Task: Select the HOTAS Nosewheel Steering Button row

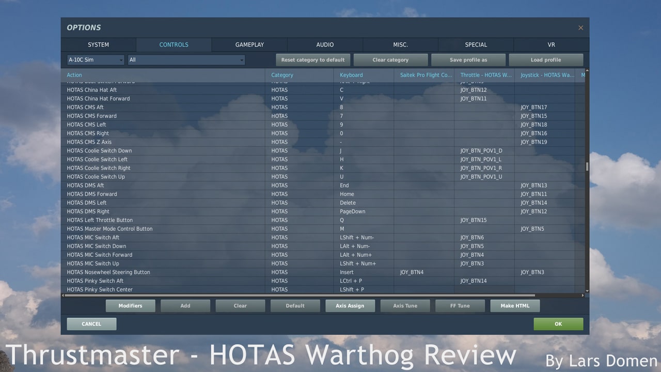Action: 108,272
